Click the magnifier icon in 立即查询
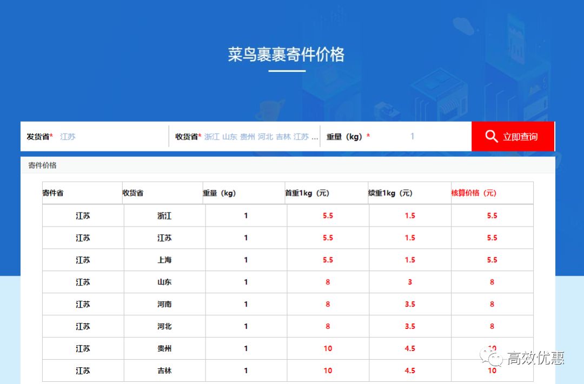The image size is (584, 384). [x=491, y=136]
